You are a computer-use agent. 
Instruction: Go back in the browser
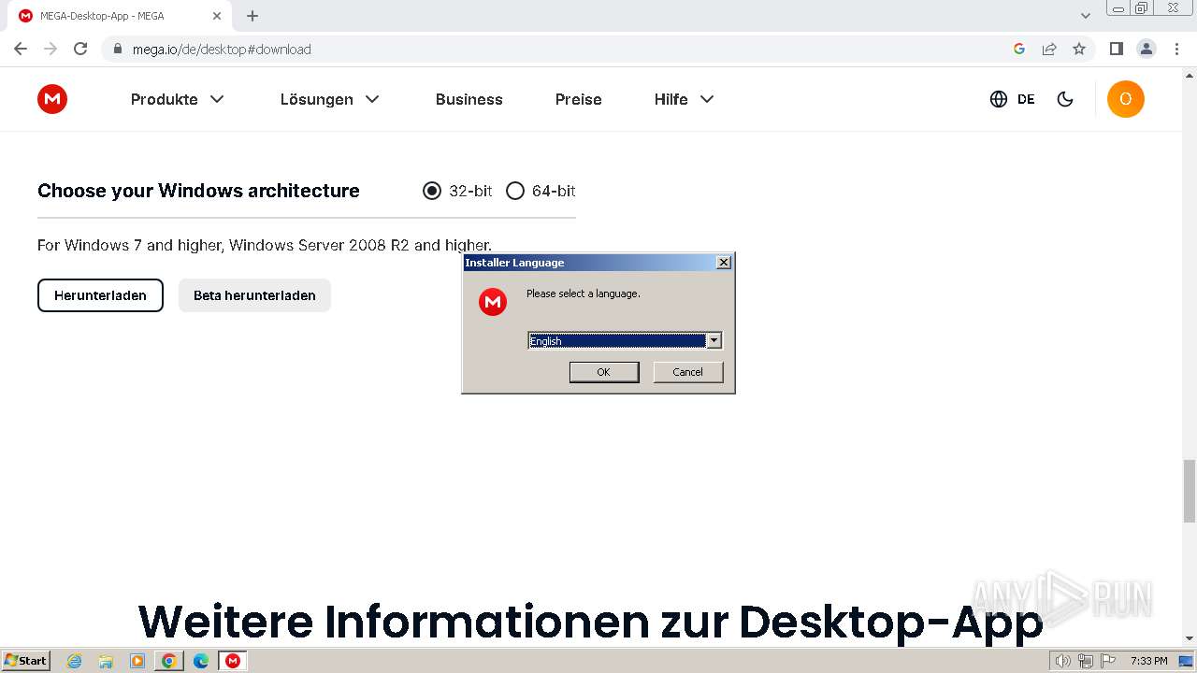[x=21, y=49]
